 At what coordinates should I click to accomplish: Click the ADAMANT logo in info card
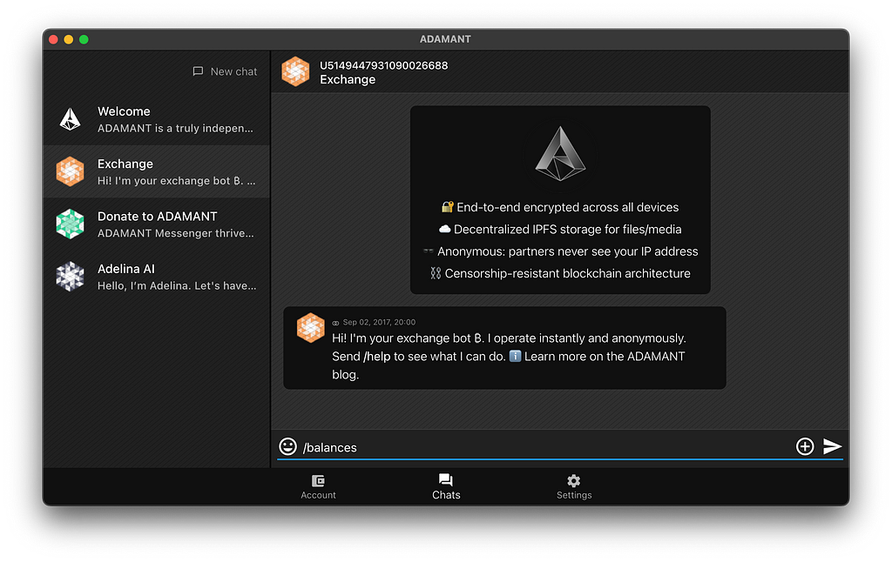(560, 154)
